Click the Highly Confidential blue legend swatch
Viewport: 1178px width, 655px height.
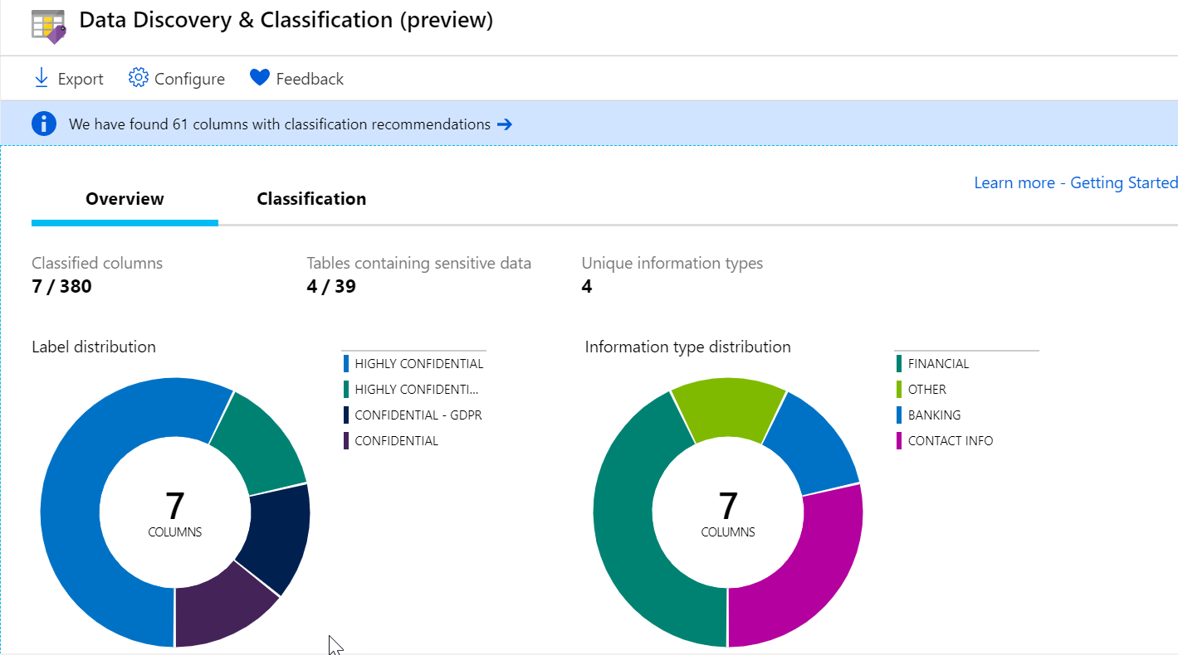pos(346,363)
